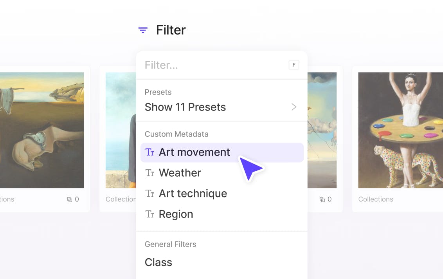Click the F keyboard shortcut badge
This screenshot has height=279, width=443.
click(294, 65)
